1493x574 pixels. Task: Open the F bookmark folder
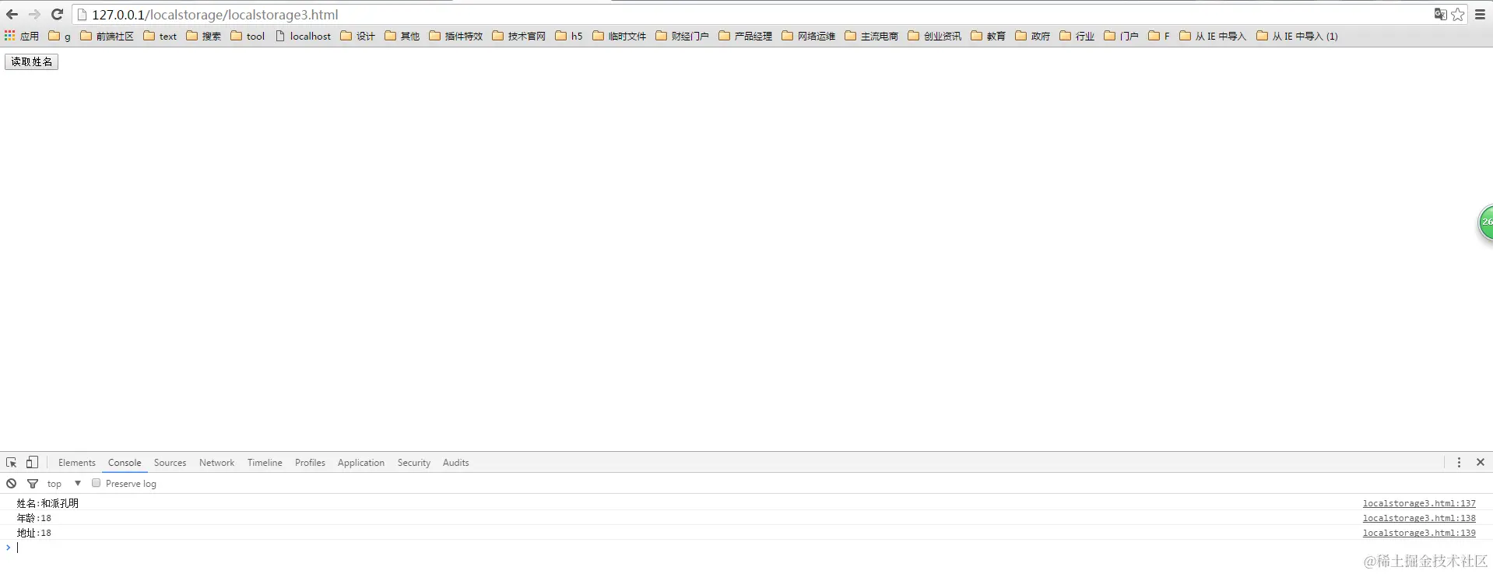pos(1159,36)
